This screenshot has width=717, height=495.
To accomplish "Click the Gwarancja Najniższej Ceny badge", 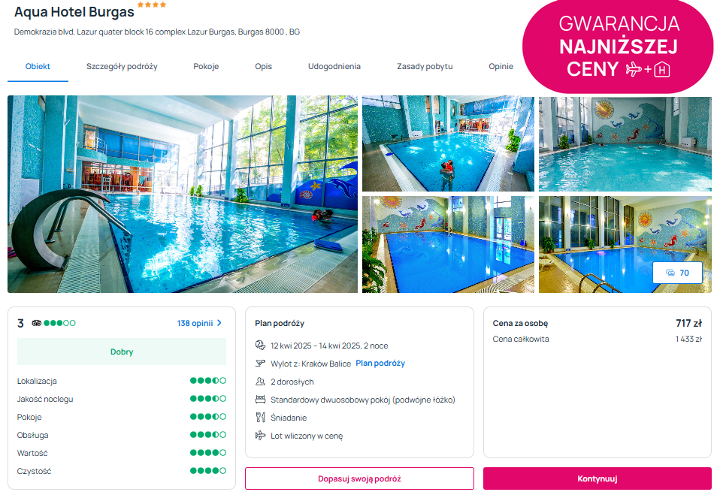I will click(x=619, y=47).
